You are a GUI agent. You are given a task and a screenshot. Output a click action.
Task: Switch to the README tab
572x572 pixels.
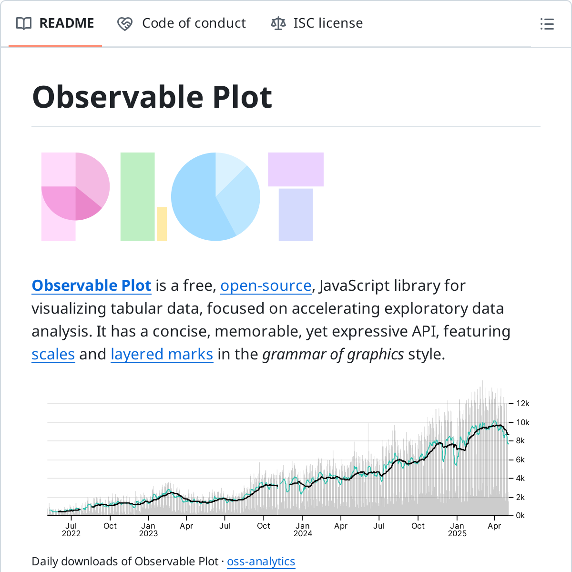pyautogui.click(x=66, y=23)
